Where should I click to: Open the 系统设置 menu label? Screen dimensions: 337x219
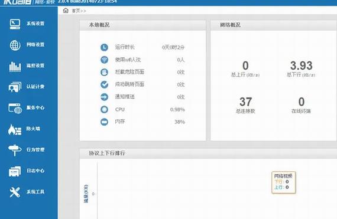(x=35, y=24)
